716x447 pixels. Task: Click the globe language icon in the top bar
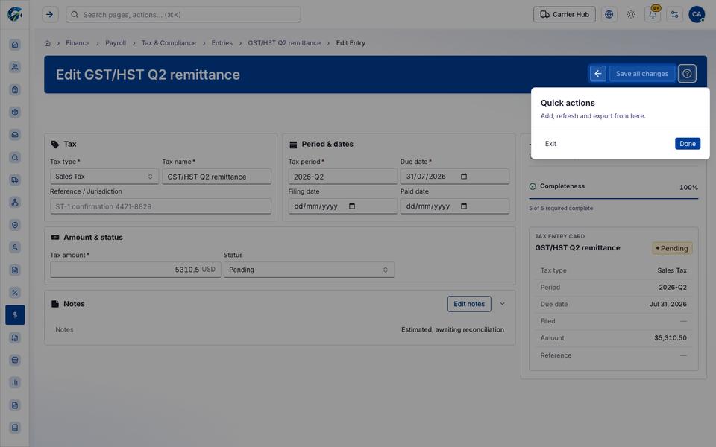tap(609, 15)
